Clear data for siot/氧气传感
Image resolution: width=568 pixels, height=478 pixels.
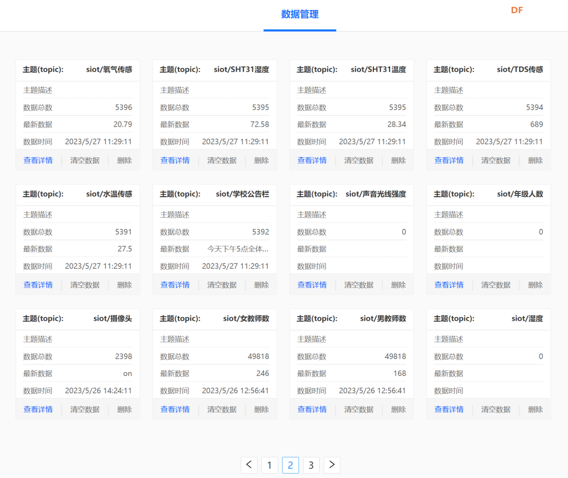(x=85, y=160)
